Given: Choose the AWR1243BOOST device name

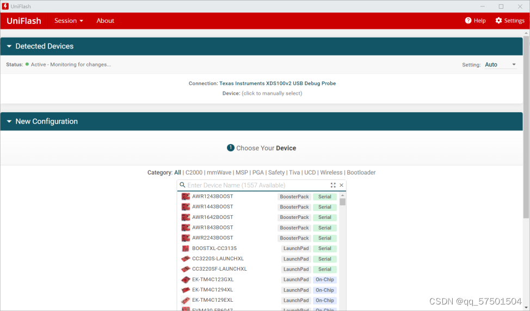Looking at the screenshot, I should tap(213, 196).
